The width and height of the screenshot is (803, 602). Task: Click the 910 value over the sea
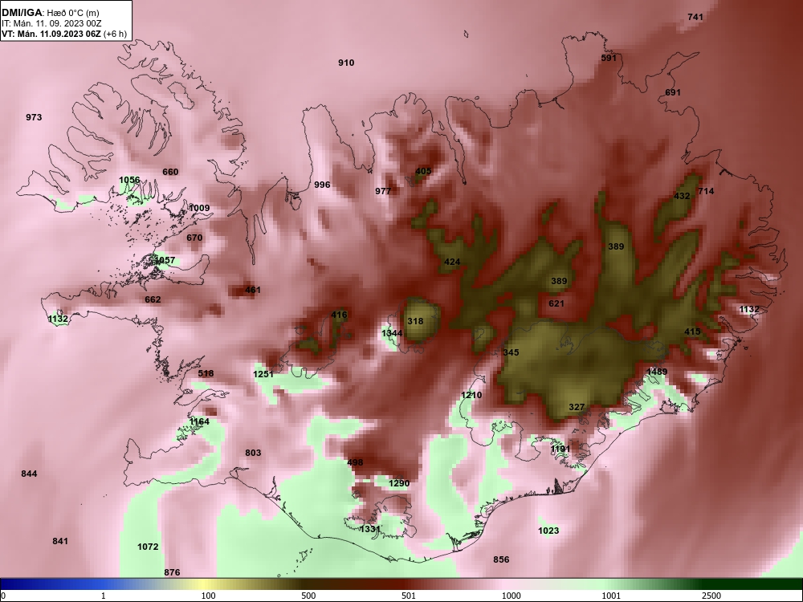345,63
